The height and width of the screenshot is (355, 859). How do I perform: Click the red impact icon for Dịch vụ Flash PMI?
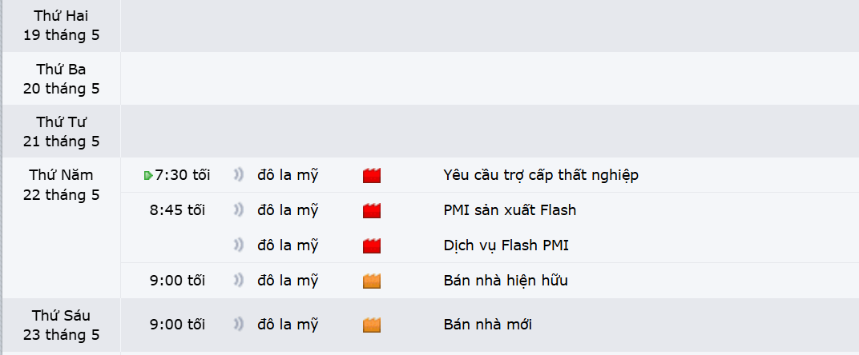(372, 245)
